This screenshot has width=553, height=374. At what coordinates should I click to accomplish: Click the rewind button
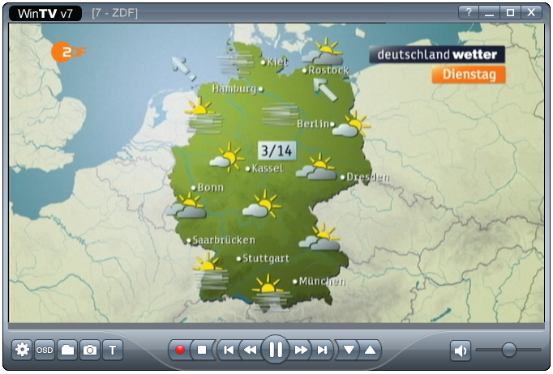[x=251, y=350]
